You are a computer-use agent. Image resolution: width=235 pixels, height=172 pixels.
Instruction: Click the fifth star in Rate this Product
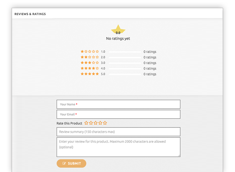[105, 123]
